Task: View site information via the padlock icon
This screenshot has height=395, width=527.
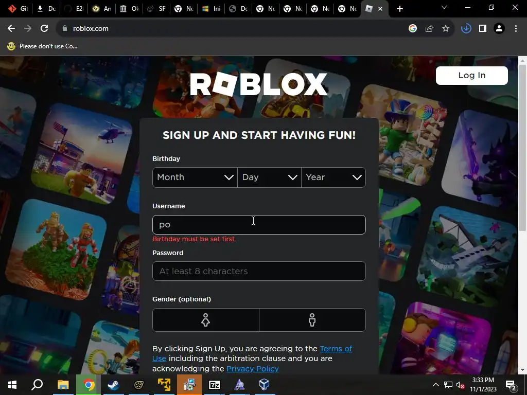Action: pos(65,29)
